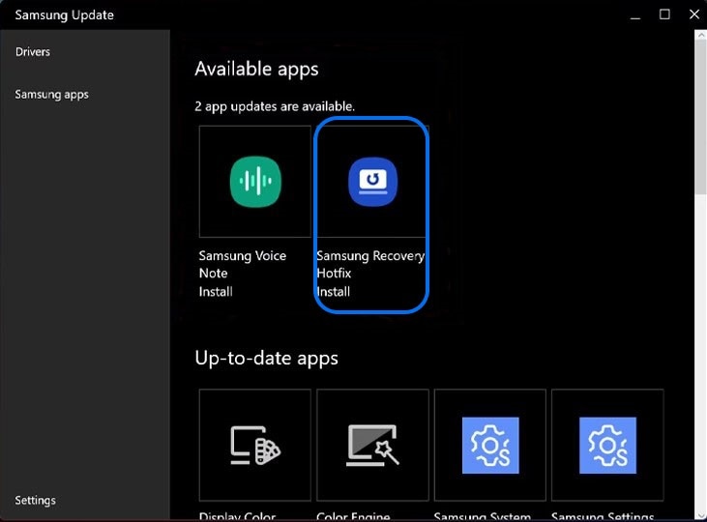
Task: Switch to Samsung apps in sidebar
Action: pyautogui.click(x=51, y=95)
